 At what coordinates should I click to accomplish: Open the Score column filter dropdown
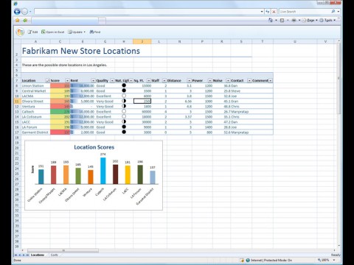tap(67, 80)
